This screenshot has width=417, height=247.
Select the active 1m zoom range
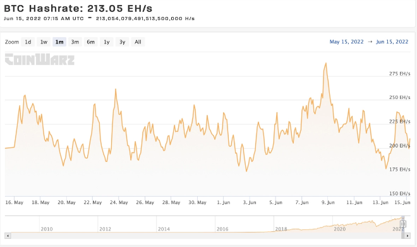tap(59, 42)
